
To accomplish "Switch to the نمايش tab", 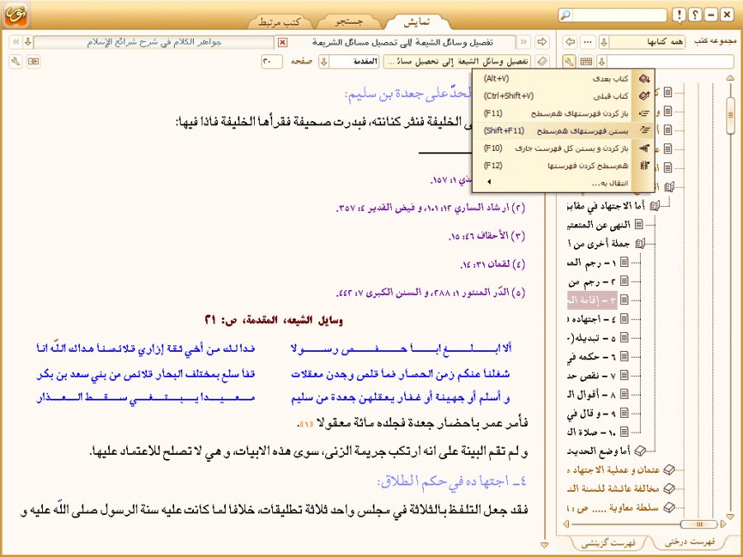I will click(x=416, y=21).
